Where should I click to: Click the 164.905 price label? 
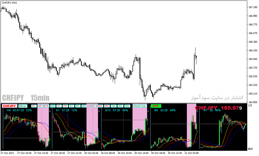click(253, 102)
